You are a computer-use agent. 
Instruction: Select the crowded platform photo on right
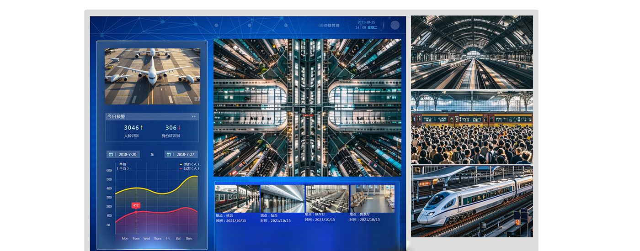(472, 127)
